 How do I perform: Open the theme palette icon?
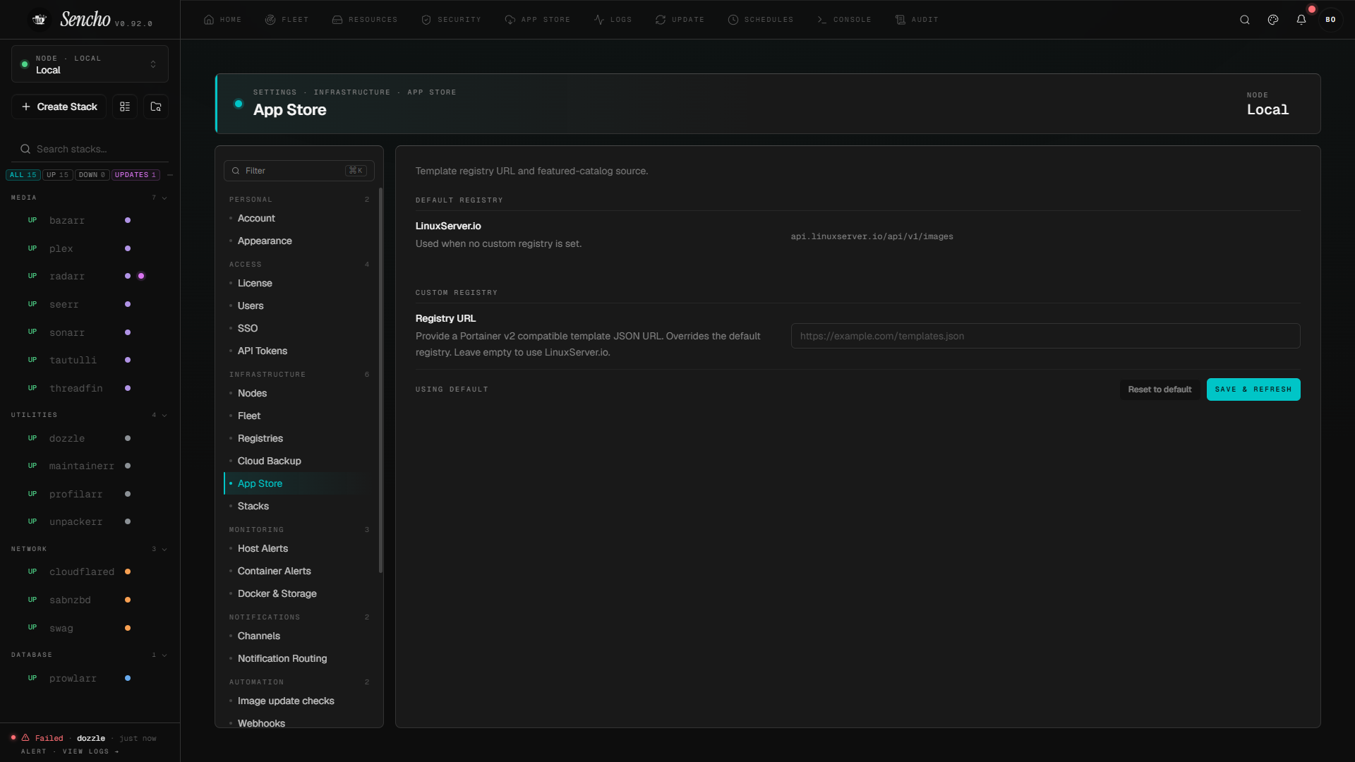(x=1273, y=20)
